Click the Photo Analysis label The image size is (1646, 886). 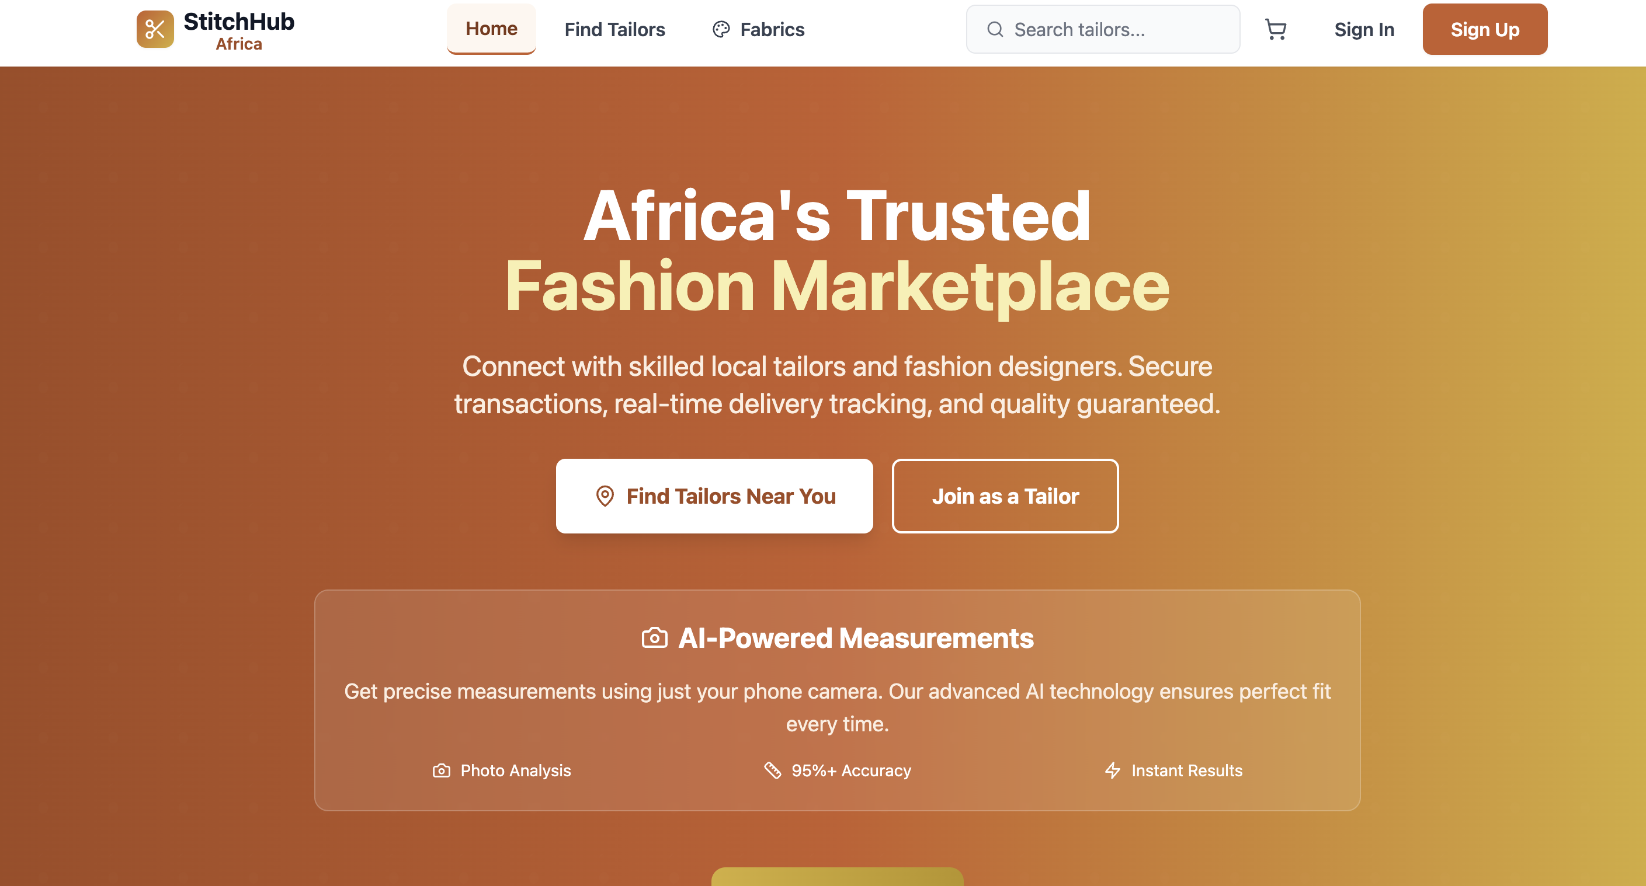(515, 770)
